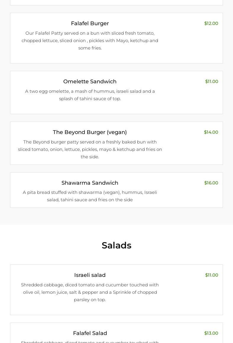This screenshot has width=233, height=343.
Task: Select the Israeli salad item title
Action: [90, 275]
